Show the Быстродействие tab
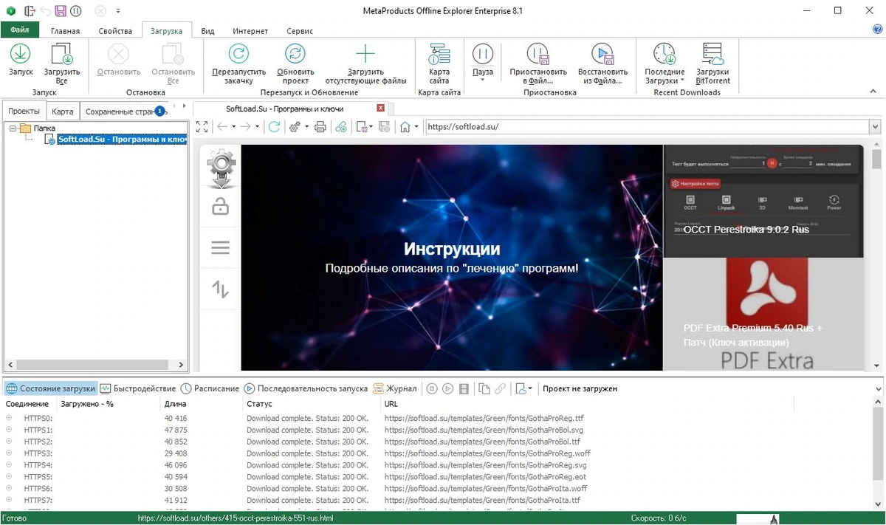 point(139,388)
